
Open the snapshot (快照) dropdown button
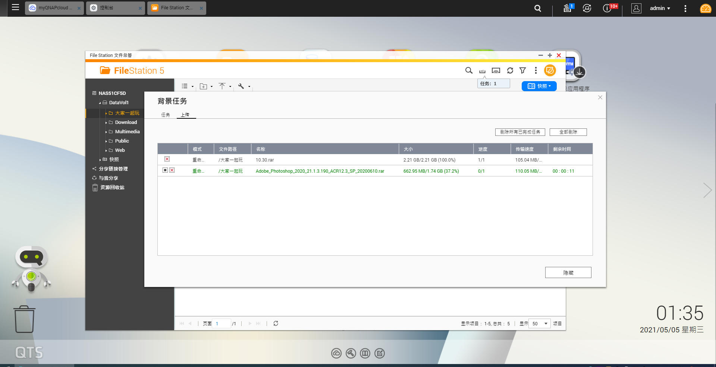tap(539, 86)
